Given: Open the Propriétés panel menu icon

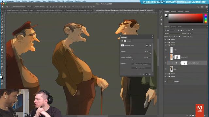Looking at the screenshot, I should [x=153, y=38].
